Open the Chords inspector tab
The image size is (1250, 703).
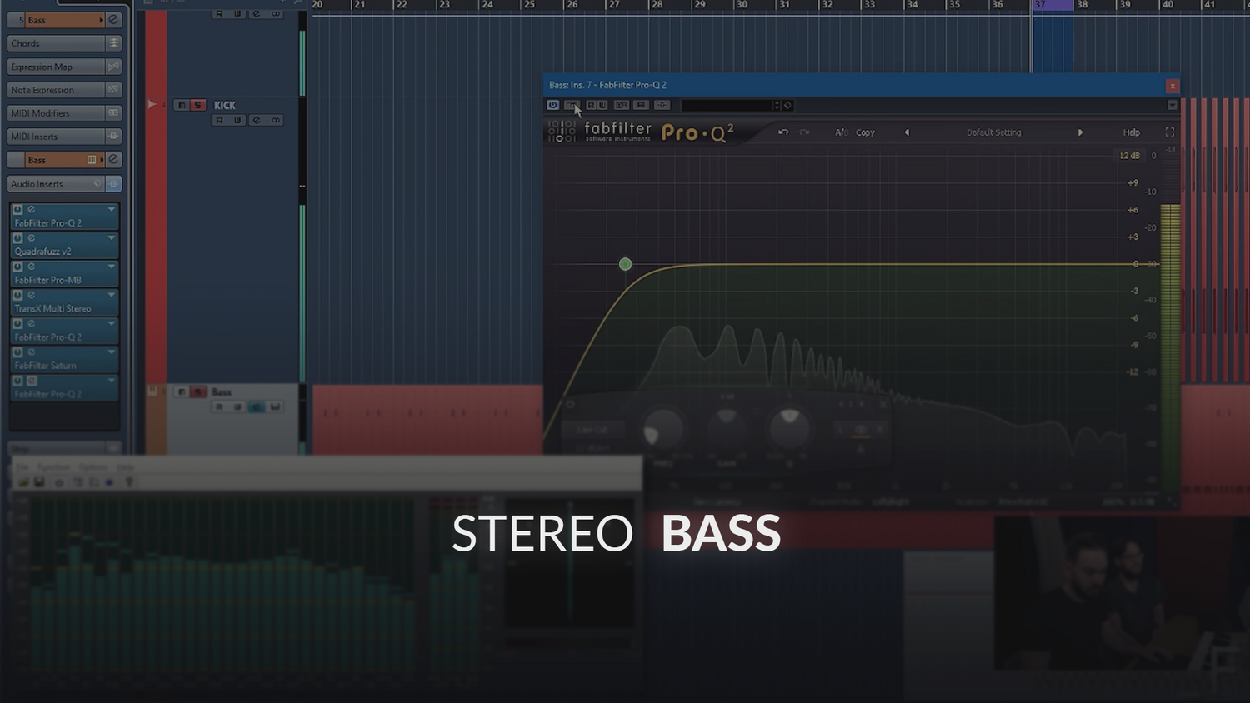pos(56,42)
